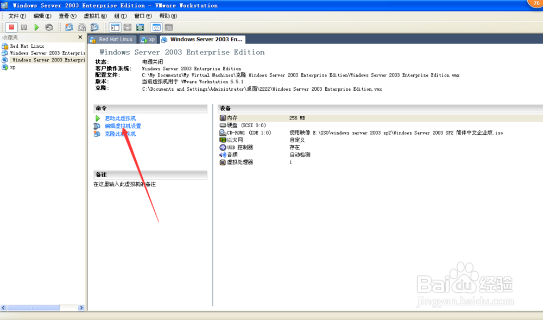Click the Quick Switch view toolbar icon

point(128,27)
